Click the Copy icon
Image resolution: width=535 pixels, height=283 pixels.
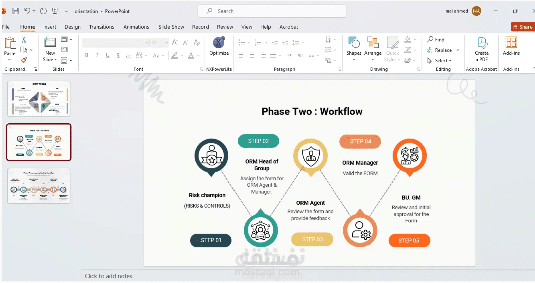[24, 50]
